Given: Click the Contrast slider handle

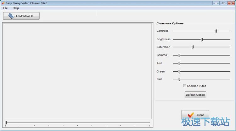Looking at the screenshot, I should click(216, 31).
